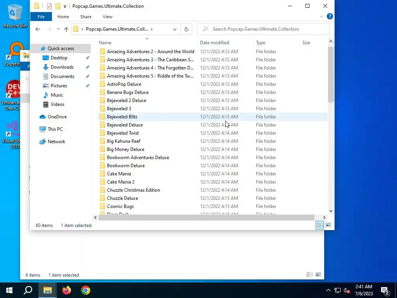The width and height of the screenshot is (397, 298).
Task: Show hidden tray icons chevron
Action: click(328, 290)
